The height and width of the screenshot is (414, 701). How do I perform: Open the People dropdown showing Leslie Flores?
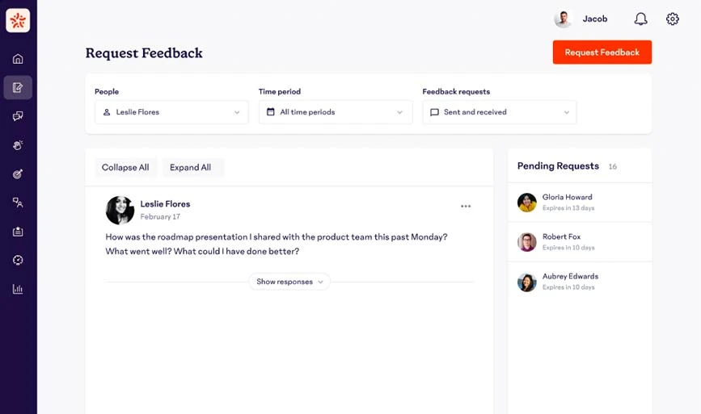click(171, 112)
